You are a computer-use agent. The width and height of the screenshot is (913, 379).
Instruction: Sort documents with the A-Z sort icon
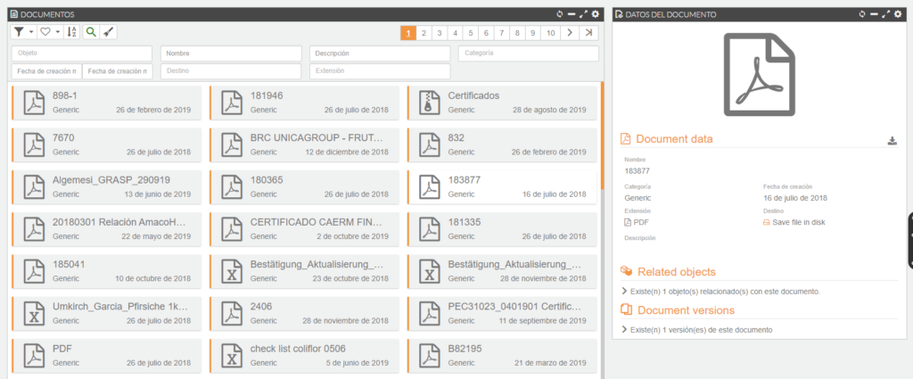click(71, 32)
